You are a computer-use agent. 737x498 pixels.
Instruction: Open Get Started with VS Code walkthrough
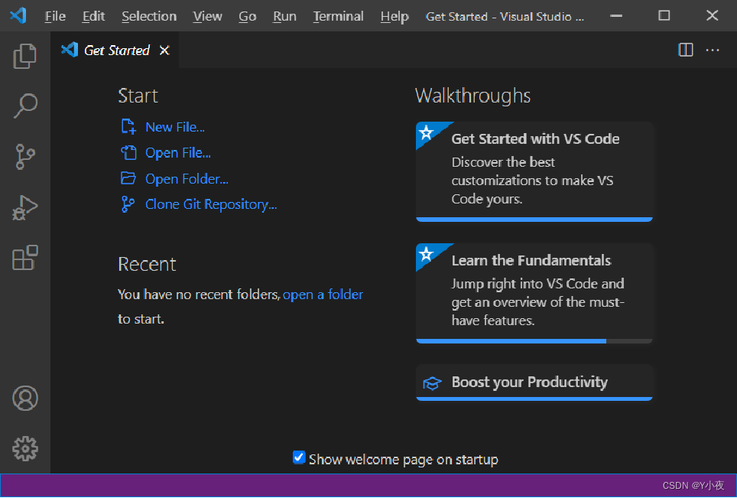coord(534,171)
